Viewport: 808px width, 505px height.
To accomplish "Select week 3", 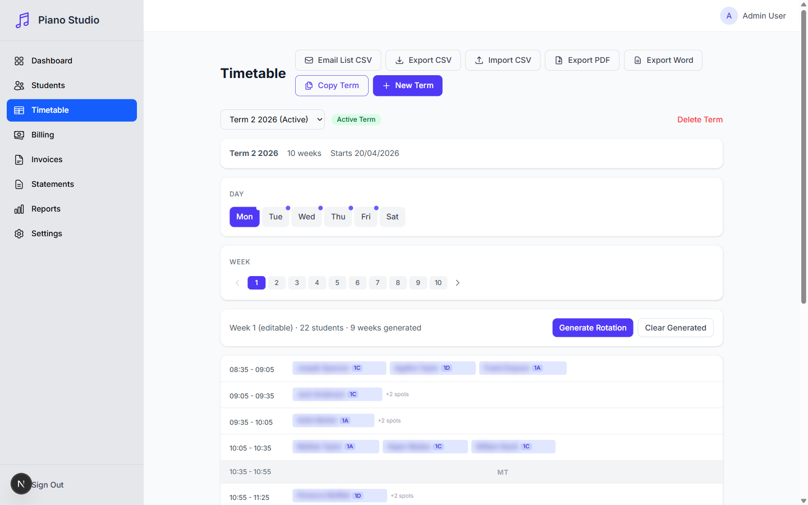I will [x=297, y=283].
